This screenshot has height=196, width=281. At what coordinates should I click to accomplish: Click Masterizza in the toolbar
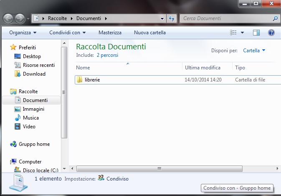pos(110,33)
